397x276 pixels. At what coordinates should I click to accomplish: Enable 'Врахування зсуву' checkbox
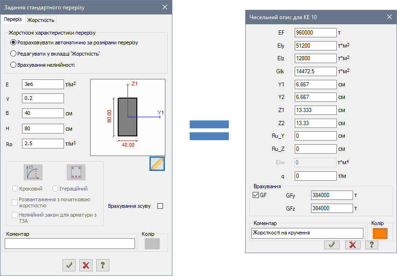point(161,206)
